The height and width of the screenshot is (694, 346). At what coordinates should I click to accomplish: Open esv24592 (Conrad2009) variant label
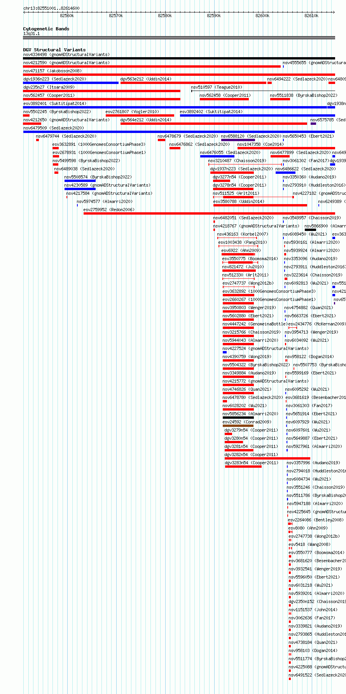247,422
